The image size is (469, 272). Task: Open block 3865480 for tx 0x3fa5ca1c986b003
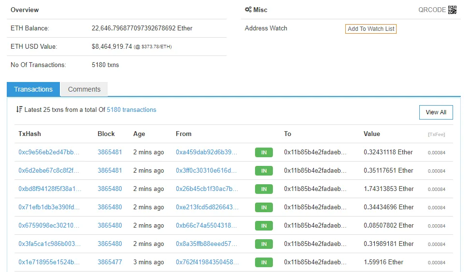(x=110, y=244)
